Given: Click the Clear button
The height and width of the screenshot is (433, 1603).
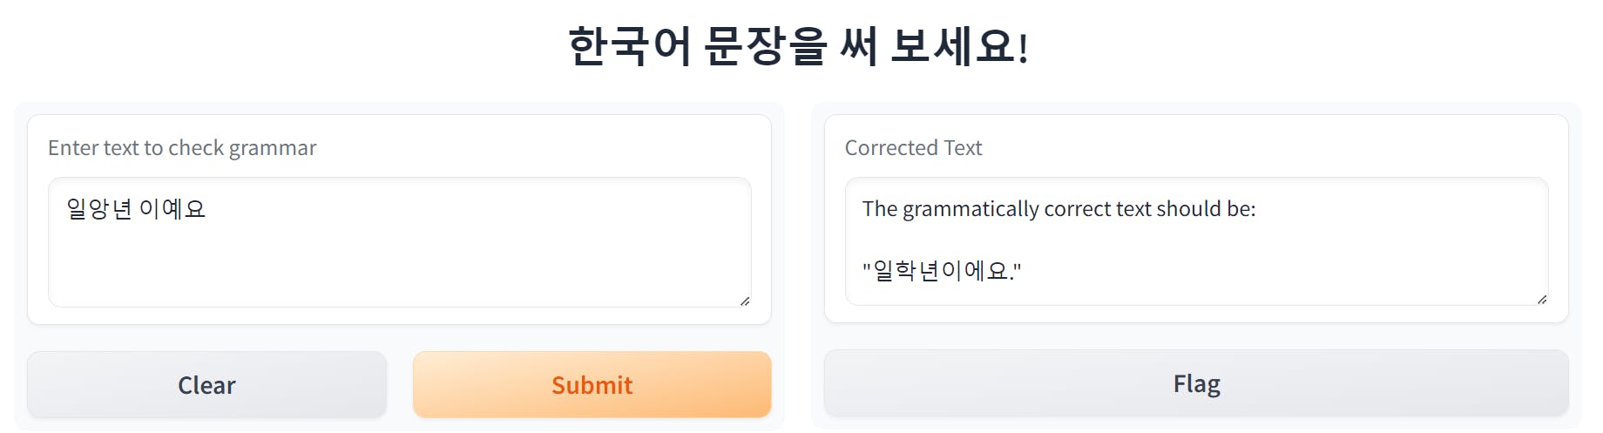Looking at the screenshot, I should pyautogui.click(x=206, y=384).
